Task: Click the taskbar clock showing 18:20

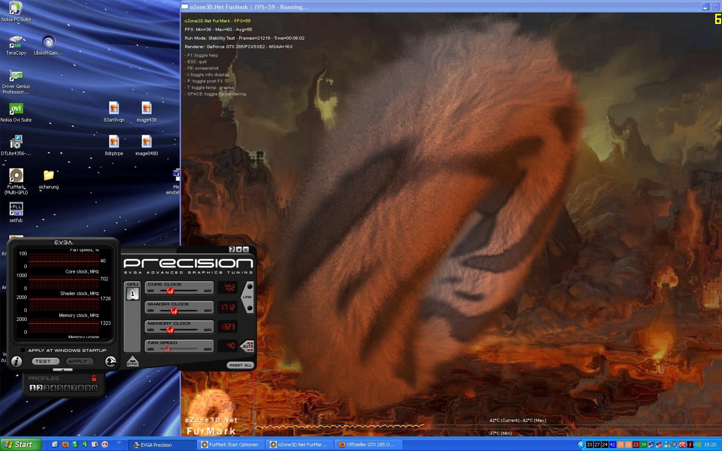Action: (x=710, y=445)
